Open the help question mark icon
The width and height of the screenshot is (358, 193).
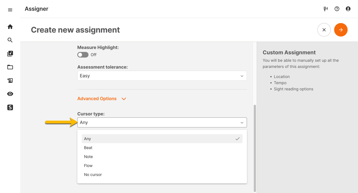tap(337, 9)
